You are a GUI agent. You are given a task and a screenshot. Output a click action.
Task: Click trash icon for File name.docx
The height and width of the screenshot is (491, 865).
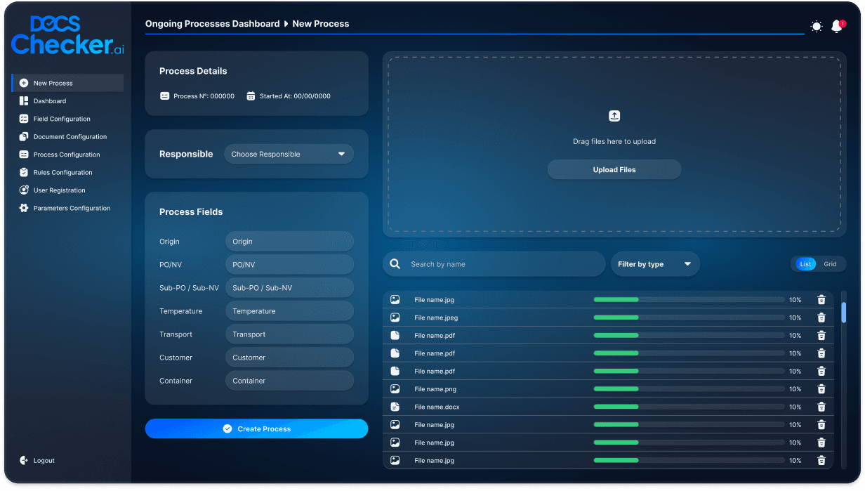pyautogui.click(x=821, y=407)
